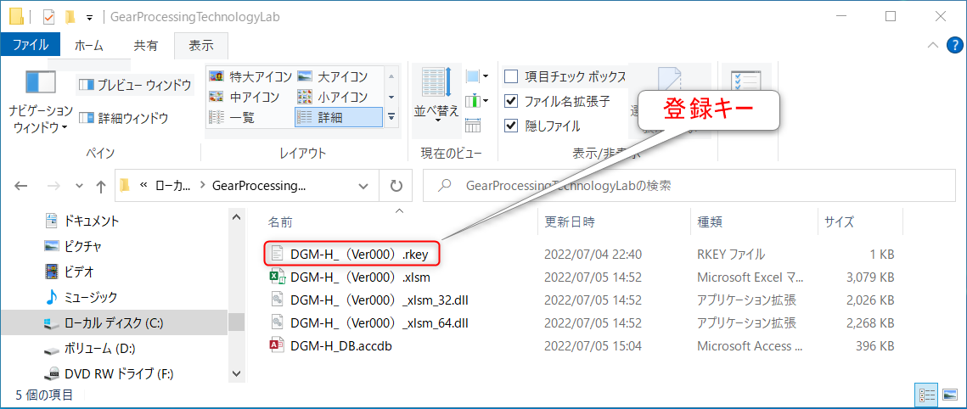Toggle the プレビュー ウィンドウ pane
This screenshot has height=409, width=967.
tap(136, 85)
